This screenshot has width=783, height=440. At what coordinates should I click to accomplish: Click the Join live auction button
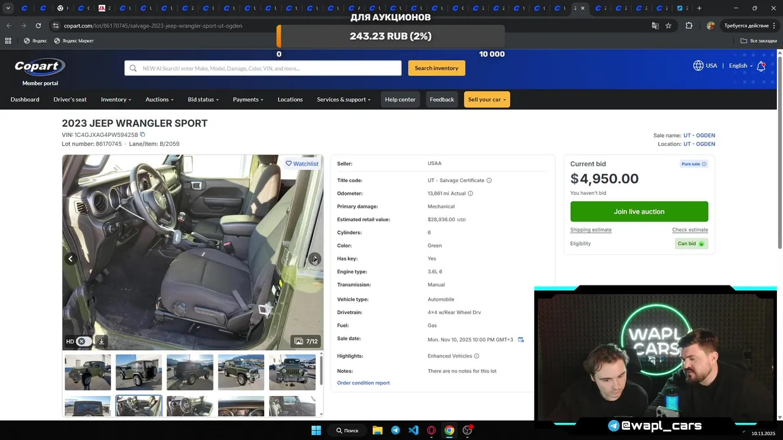pos(639,211)
